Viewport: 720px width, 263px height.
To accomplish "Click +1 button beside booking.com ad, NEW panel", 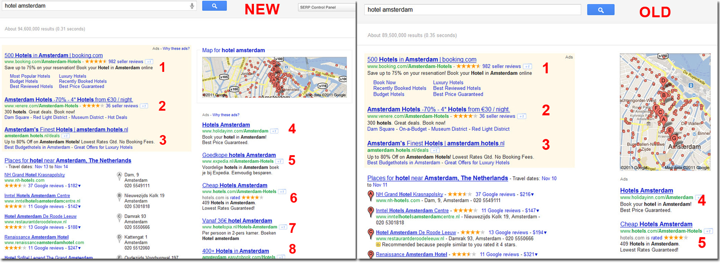I will click(x=149, y=62).
